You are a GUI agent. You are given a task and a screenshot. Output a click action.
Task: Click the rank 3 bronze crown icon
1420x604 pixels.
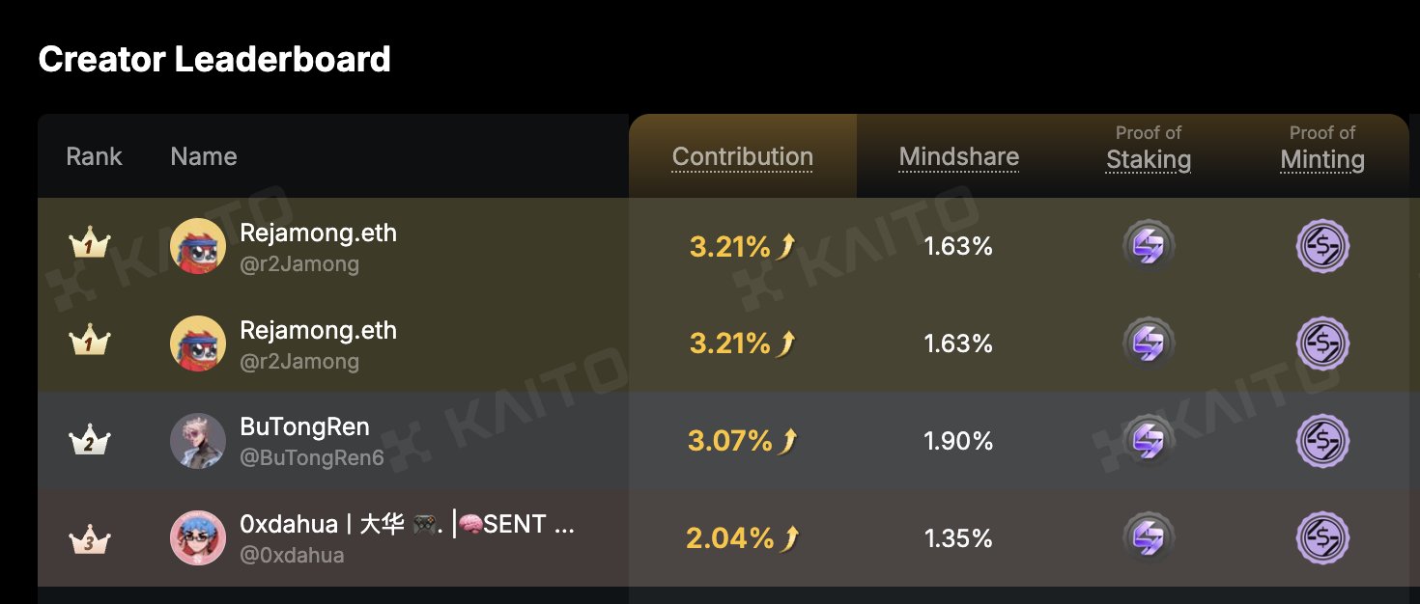(x=89, y=539)
